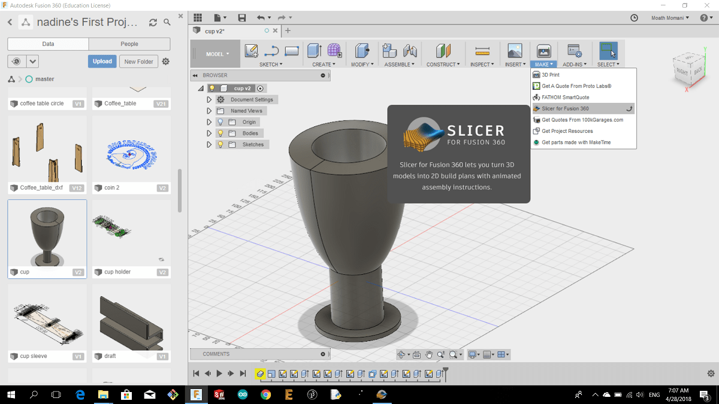
Task: Toggle visibility bulb of cup v2
Action: point(212,88)
